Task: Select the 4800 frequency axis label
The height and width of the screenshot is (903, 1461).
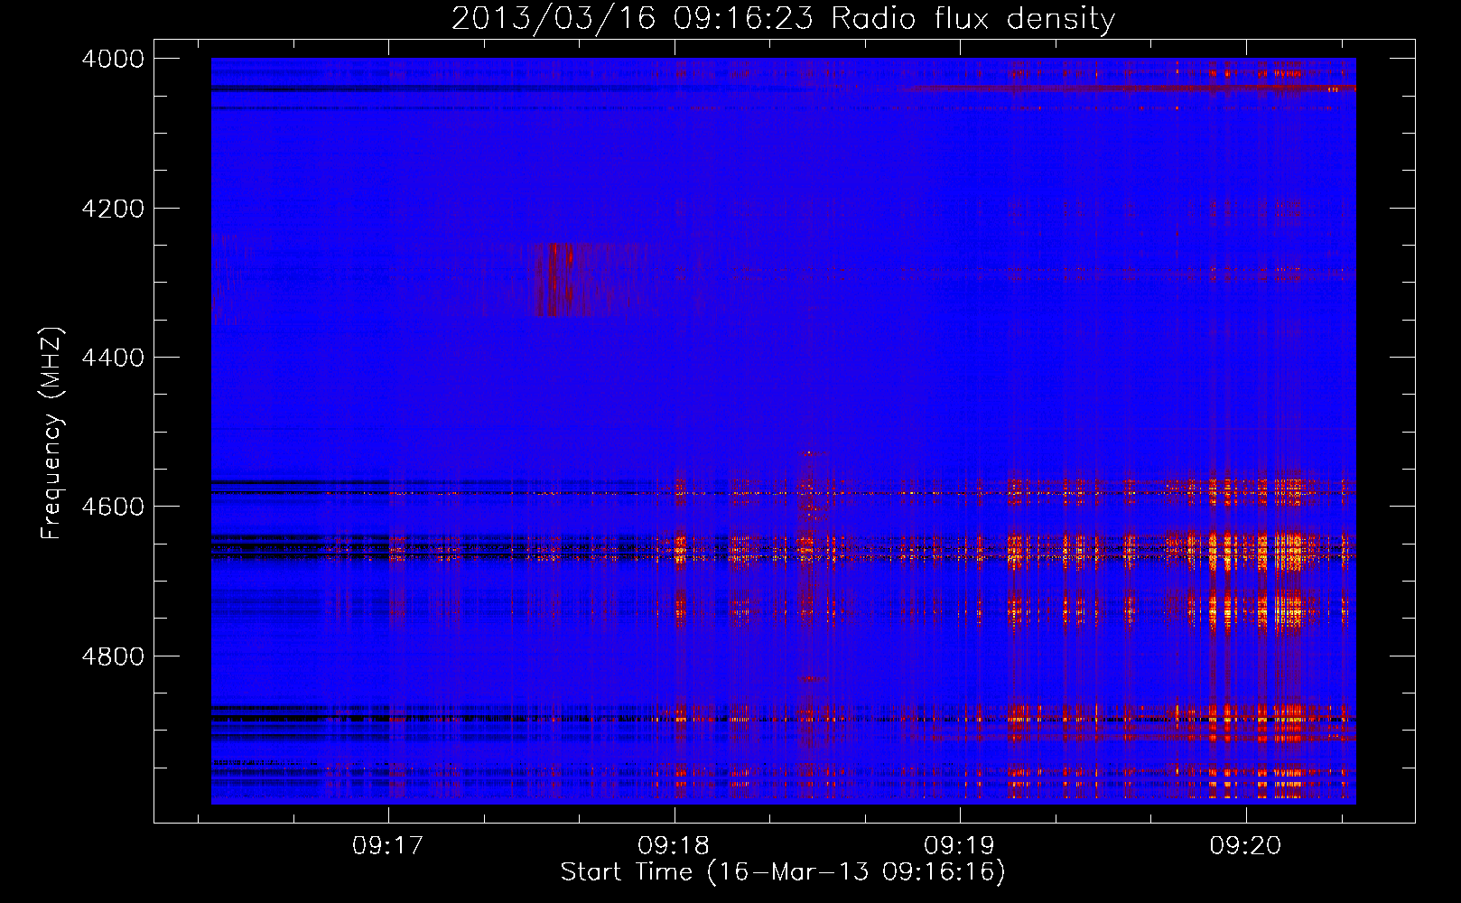Action: coord(113,656)
